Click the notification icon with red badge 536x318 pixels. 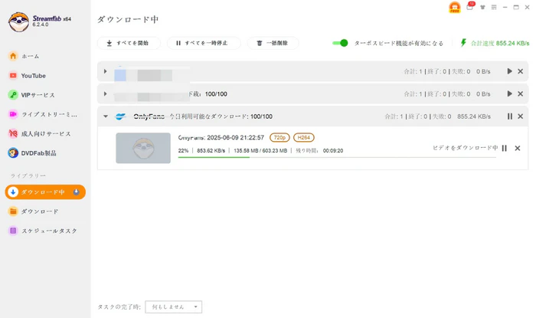(470, 7)
